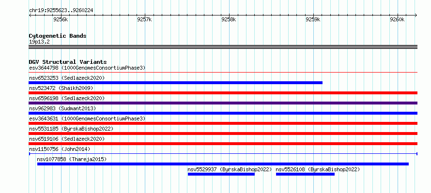Select the nsv1150756 (John2014) label
The image size is (431, 193).
click(x=60, y=149)
